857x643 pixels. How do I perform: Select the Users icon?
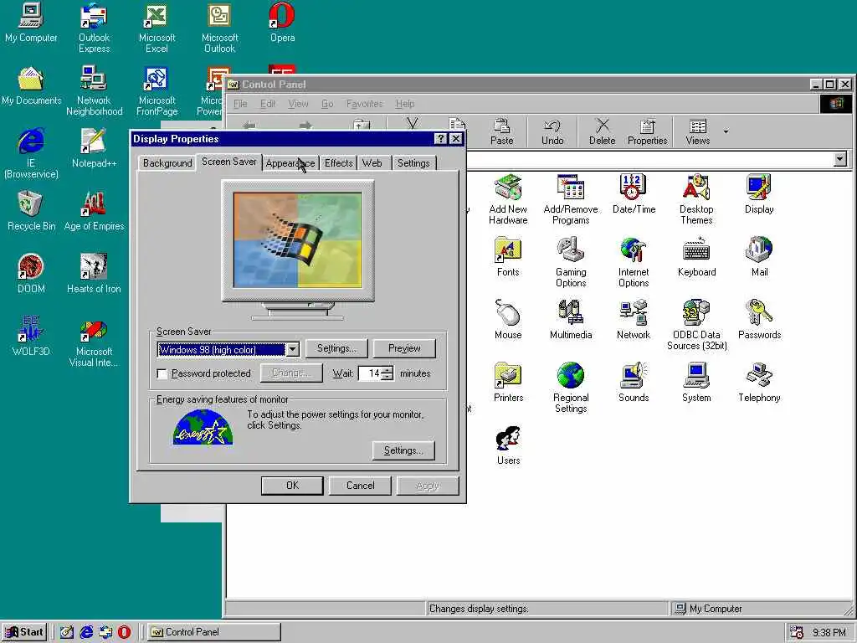508,445
